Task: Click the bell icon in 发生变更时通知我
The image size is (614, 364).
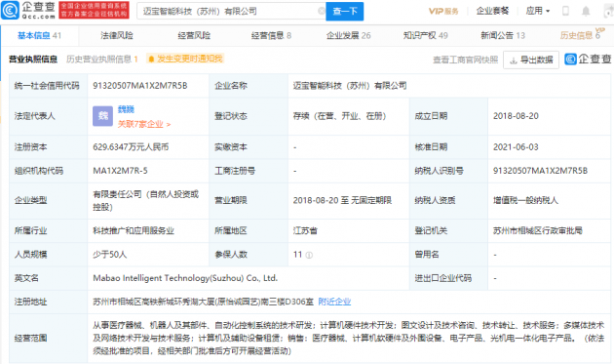Action: click(x=151, y=59)
